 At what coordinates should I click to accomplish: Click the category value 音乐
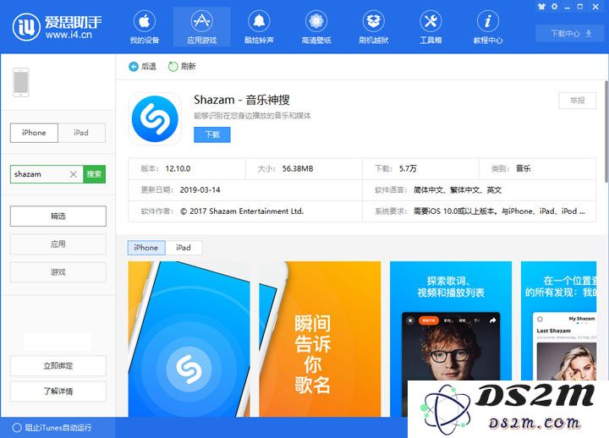524,168
